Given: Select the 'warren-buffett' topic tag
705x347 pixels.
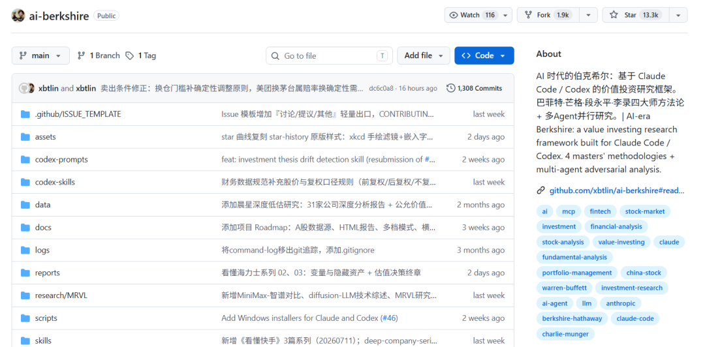Looking at the screenshot, I should point(564,288).
